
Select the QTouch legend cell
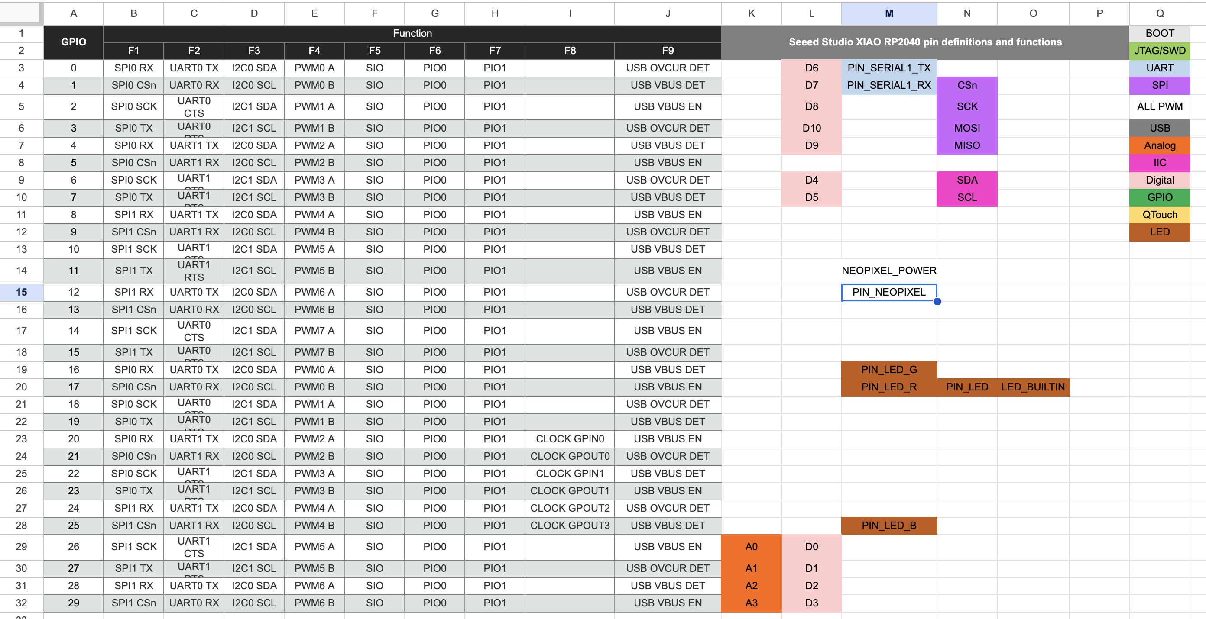[x=1160, y=215]
